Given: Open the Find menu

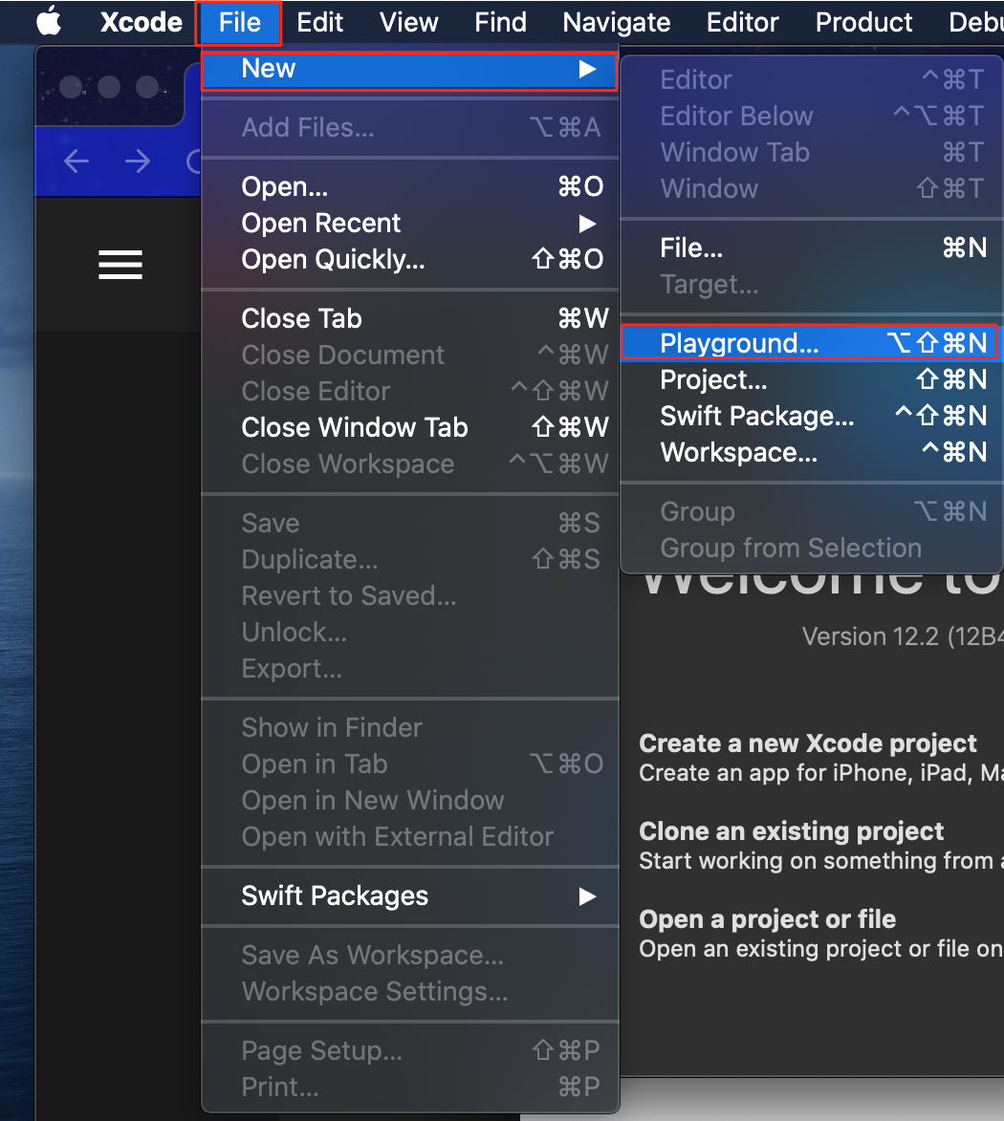Looking at the screenshot, I should pyautogui.click(x=501, y=22).
